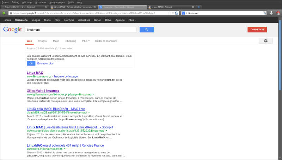The image size is (282, 160).
Task: Open Agenda in the Google bar
Action: pos(120,20)
